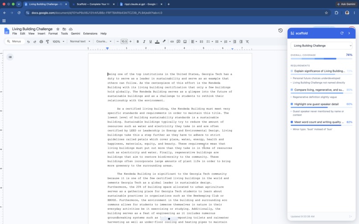Select the Explain significance of Living Building requirement
Image resolution: width=359 pixels, height=224 pixels.
point(322,71)
